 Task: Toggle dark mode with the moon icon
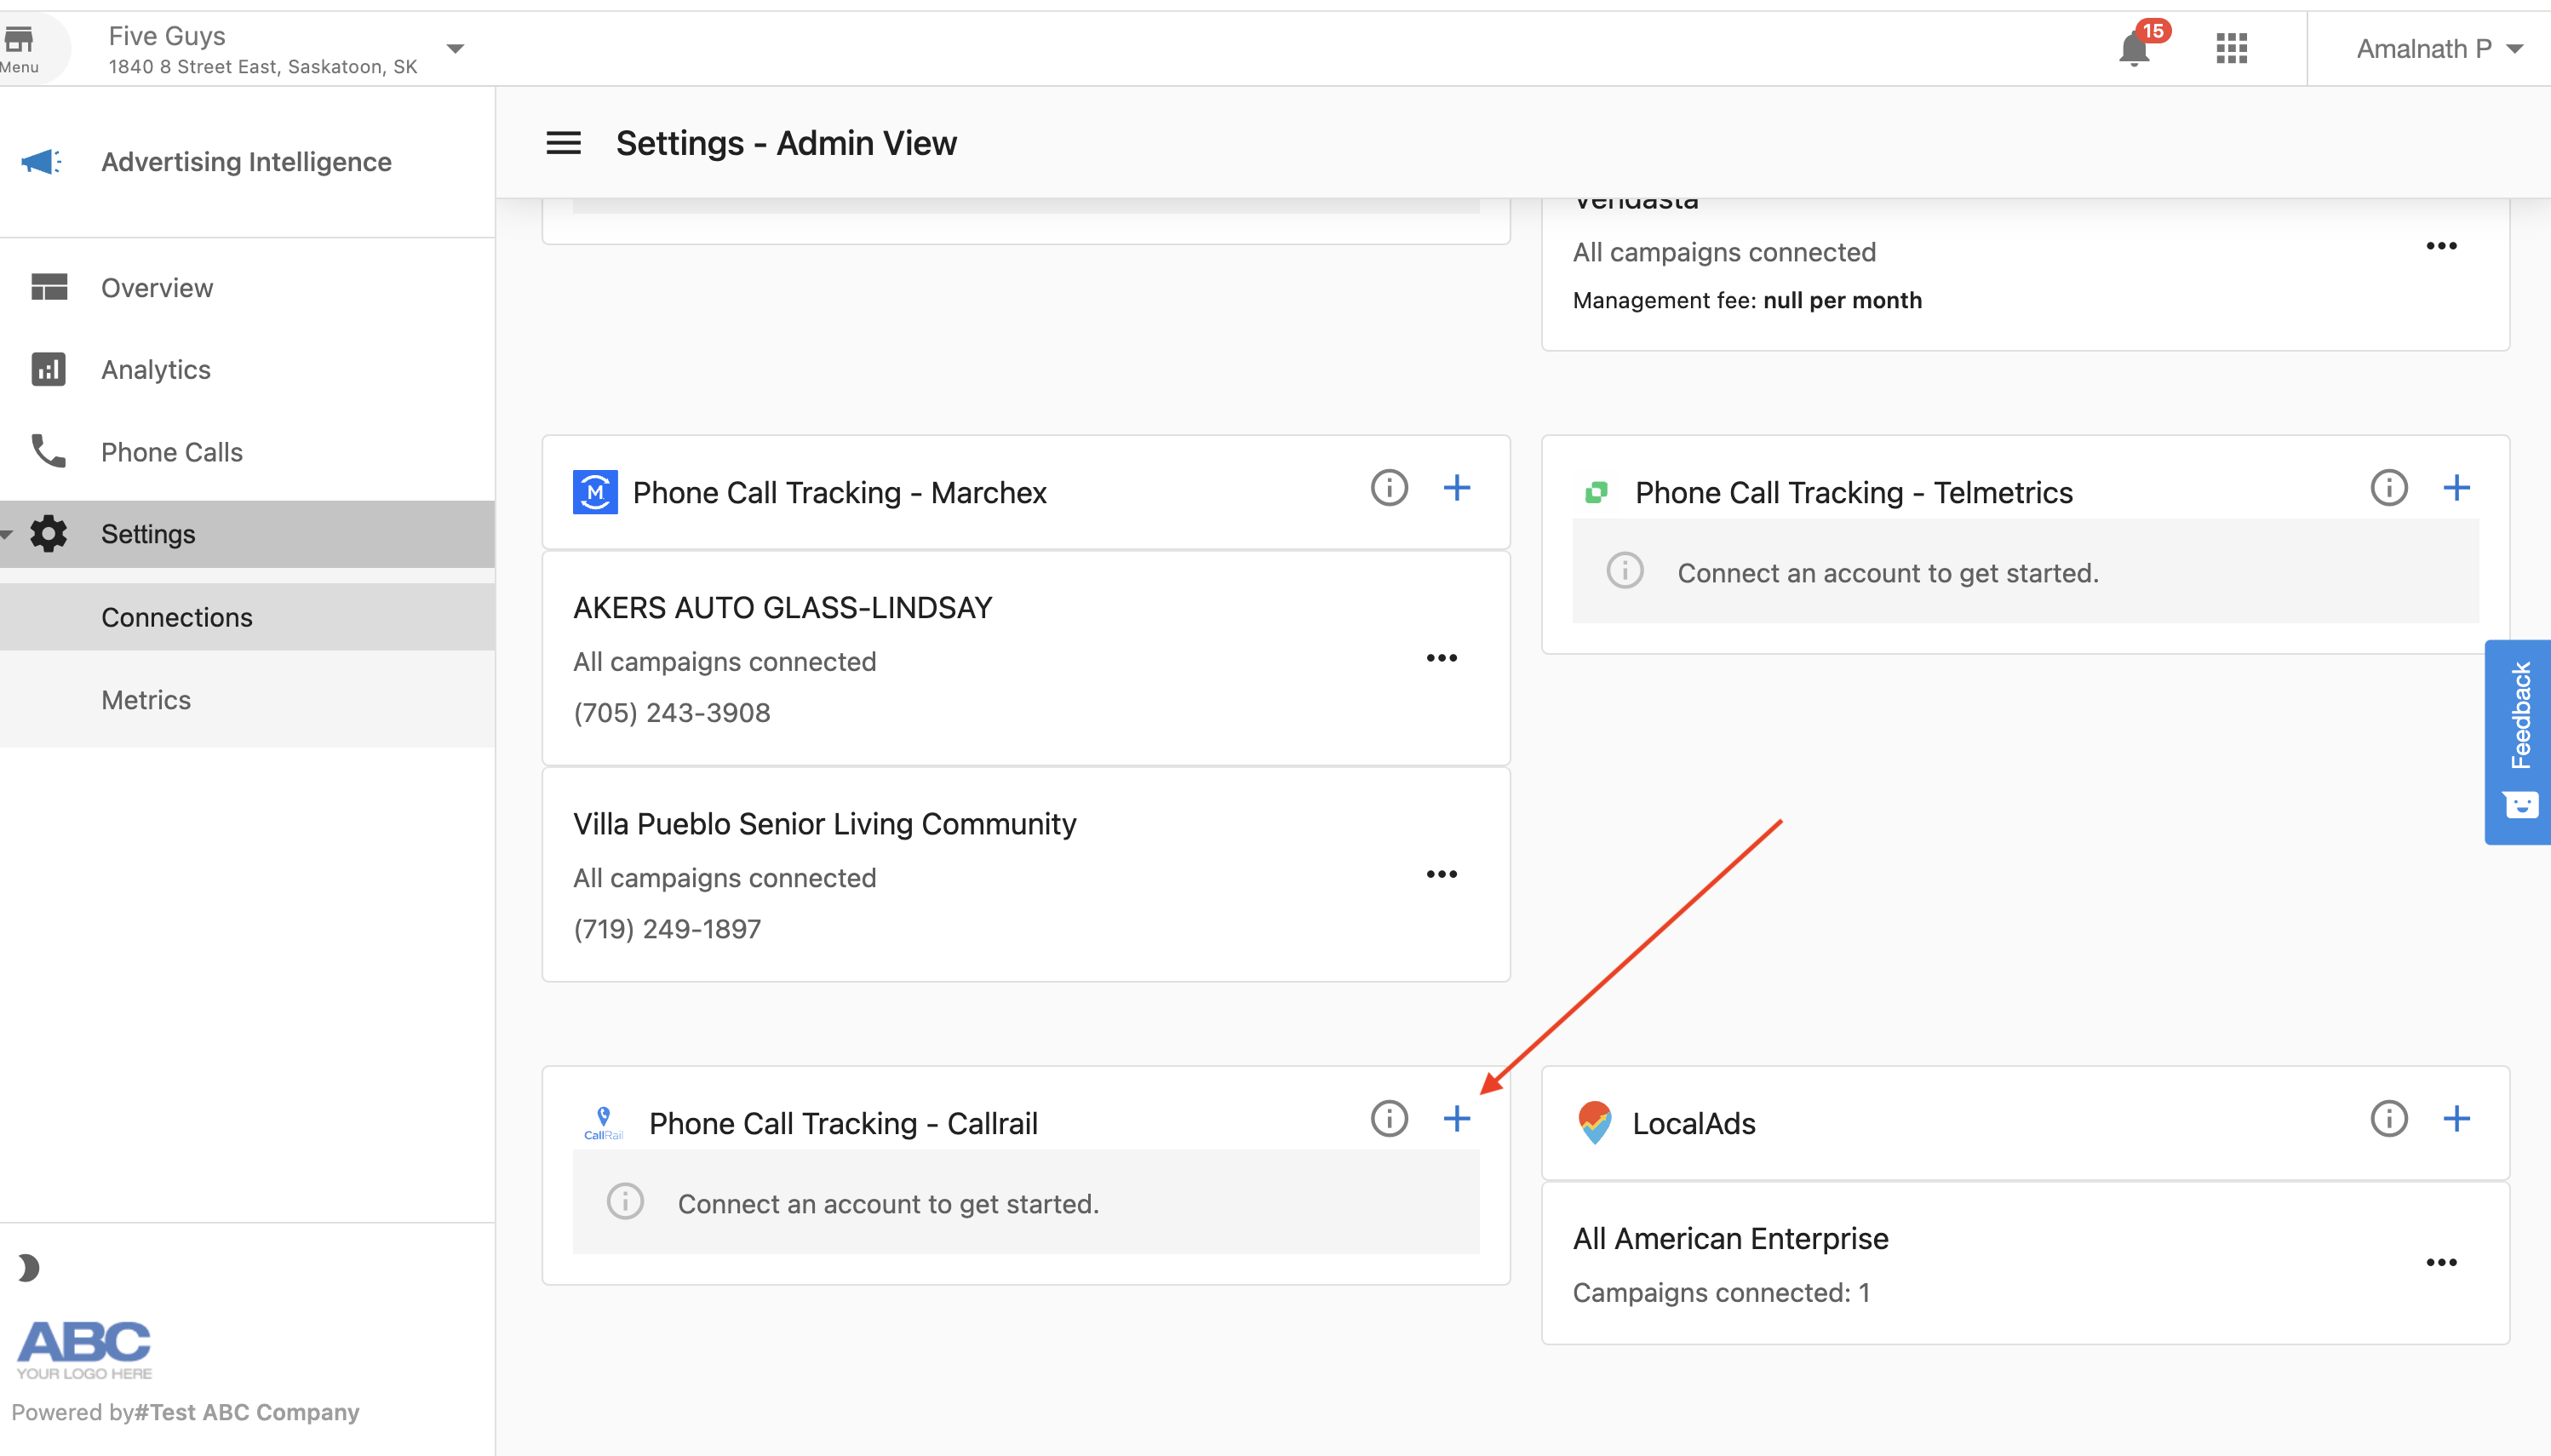pyautogui.click(x=28, y=1267)
